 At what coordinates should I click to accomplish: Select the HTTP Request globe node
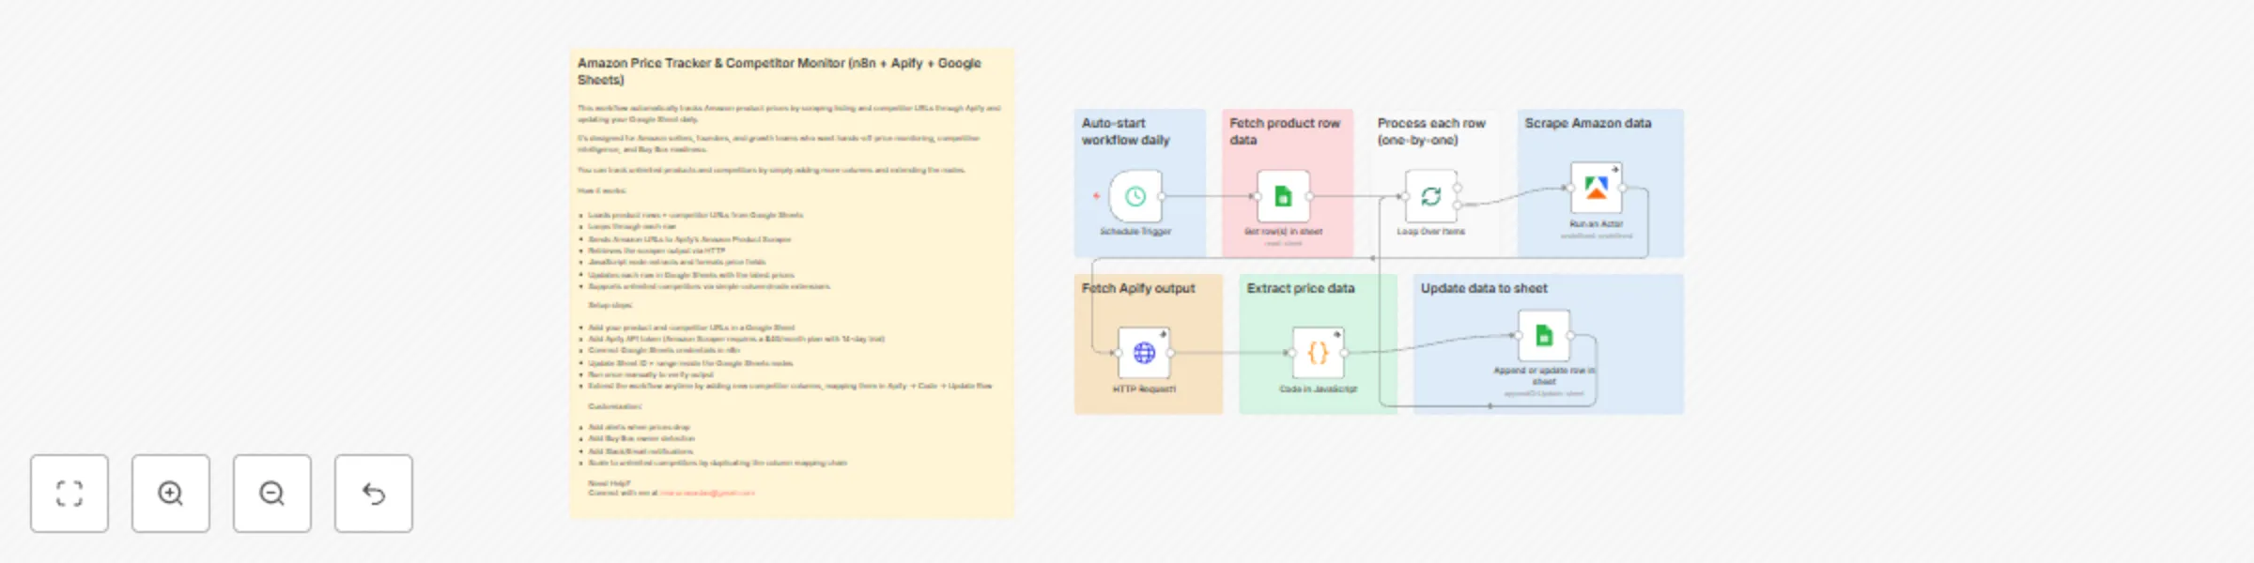coord(1144,353)
